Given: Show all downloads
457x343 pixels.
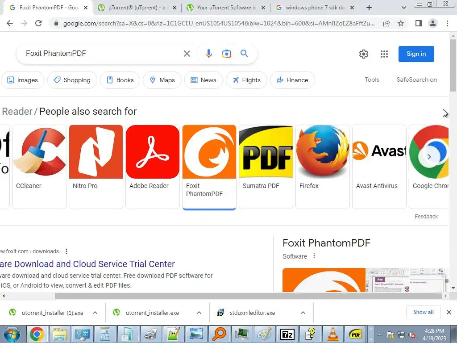Looking at the screenshot, I should click(423, 312).
